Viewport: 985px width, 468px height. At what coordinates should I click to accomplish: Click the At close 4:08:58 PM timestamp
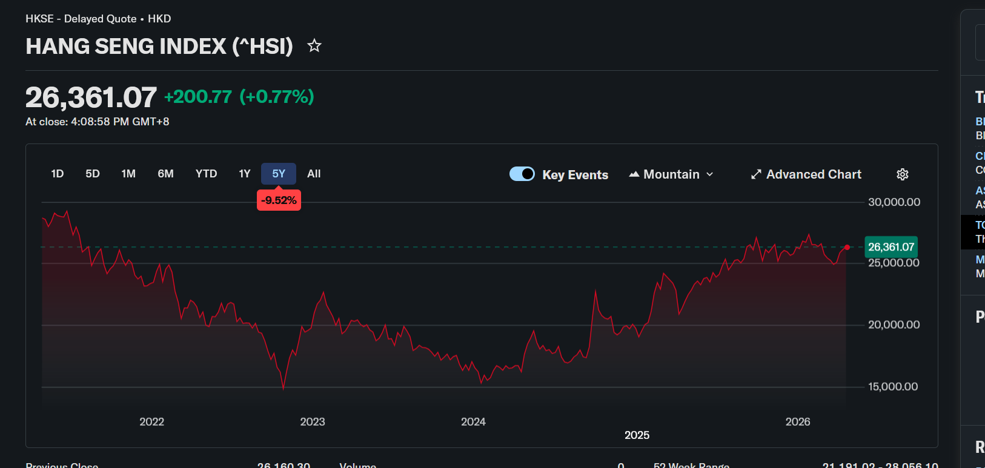coord(98,122)
